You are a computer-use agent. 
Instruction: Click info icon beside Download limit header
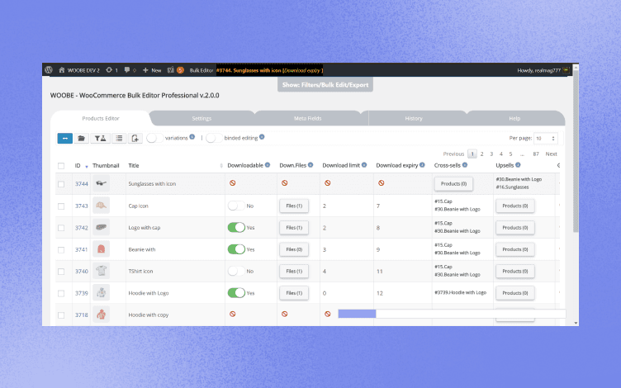pyautogui.click(x=364, y=165)
